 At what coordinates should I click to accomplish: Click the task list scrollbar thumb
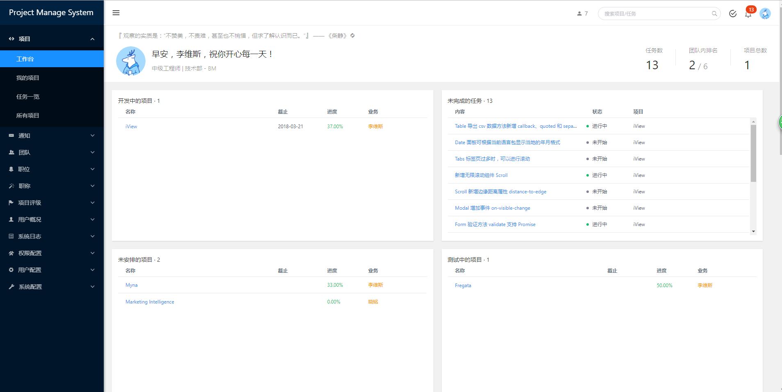[x=753, y=153]
